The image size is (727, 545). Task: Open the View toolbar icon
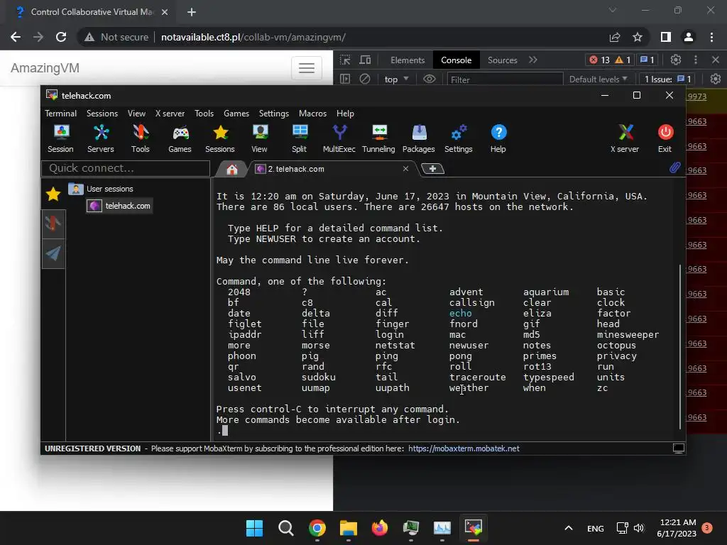pyautogui.click(x=260, y=138)
